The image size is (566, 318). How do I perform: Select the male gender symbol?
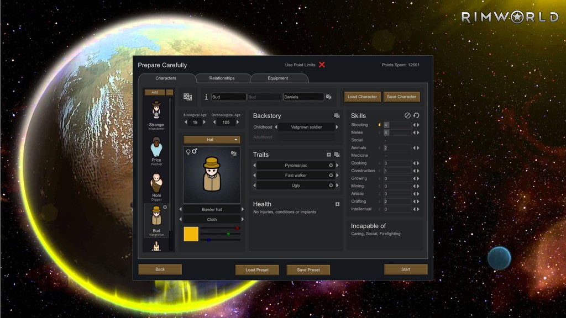195,151
